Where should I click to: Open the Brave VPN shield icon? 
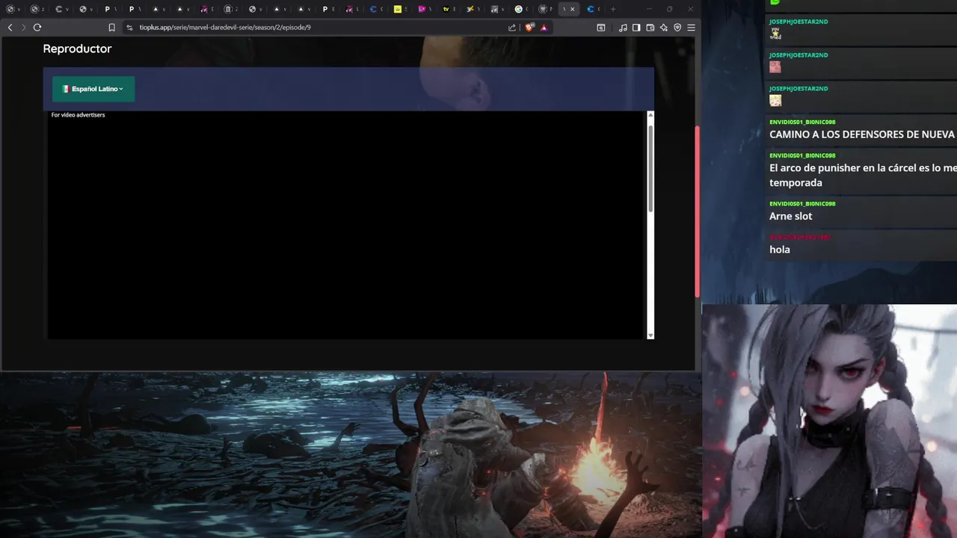677,28
